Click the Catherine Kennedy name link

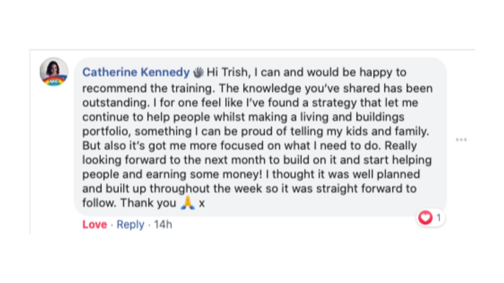[x=136, y=72]
